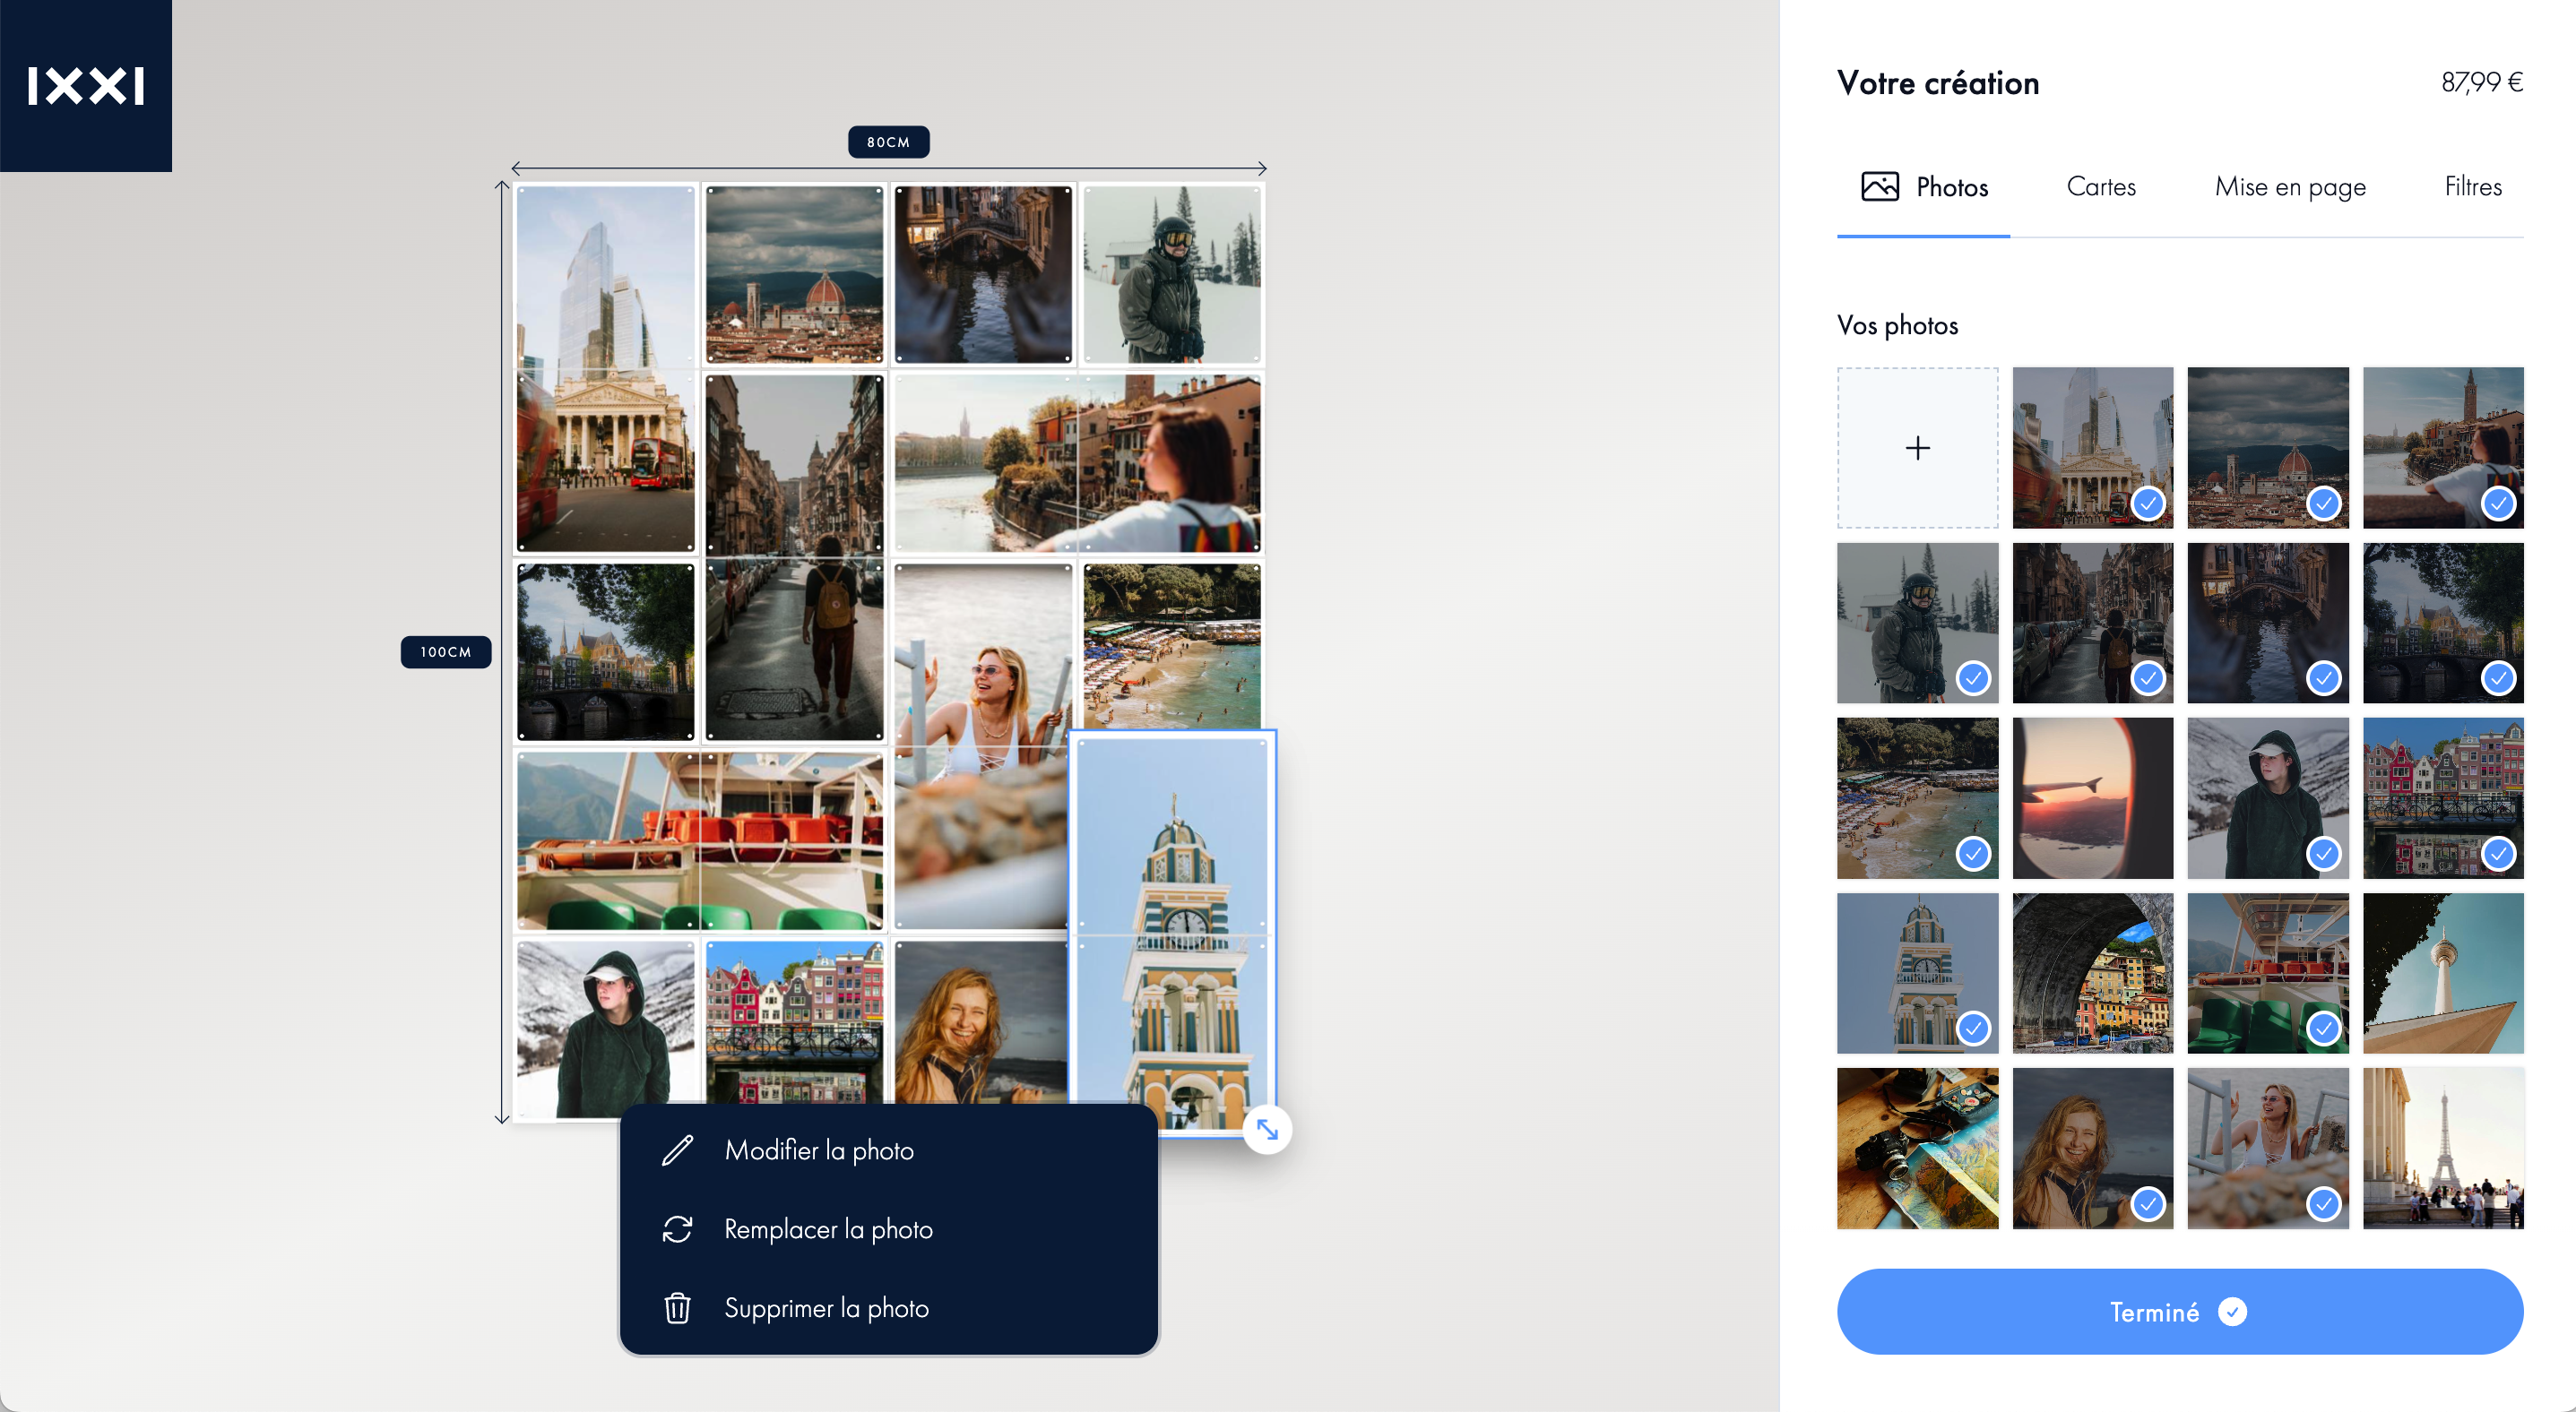Select the airplane window sunset thumbnail

click(x=2092, y=798)
